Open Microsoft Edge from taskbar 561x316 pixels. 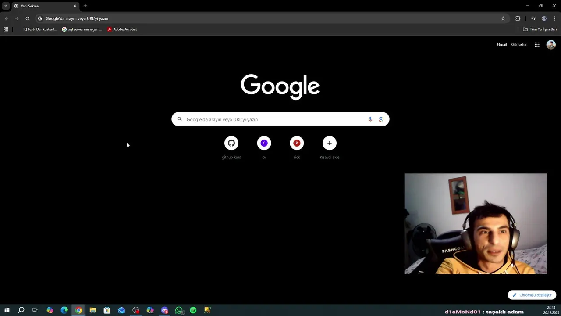click(x=64, y=310)
